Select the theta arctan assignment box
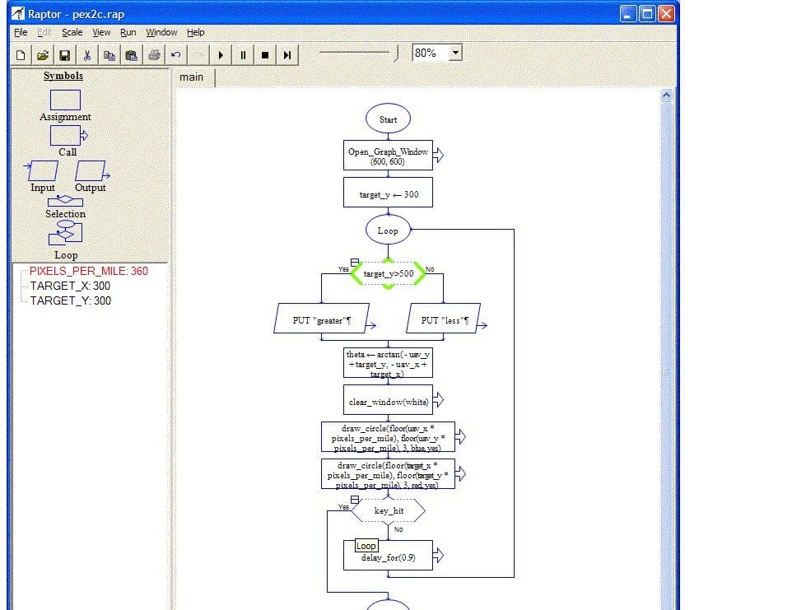 pos(388,362)
